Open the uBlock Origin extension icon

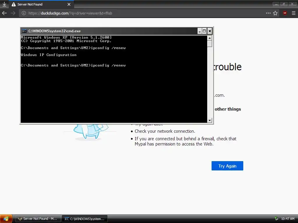(x=285, y=13)
